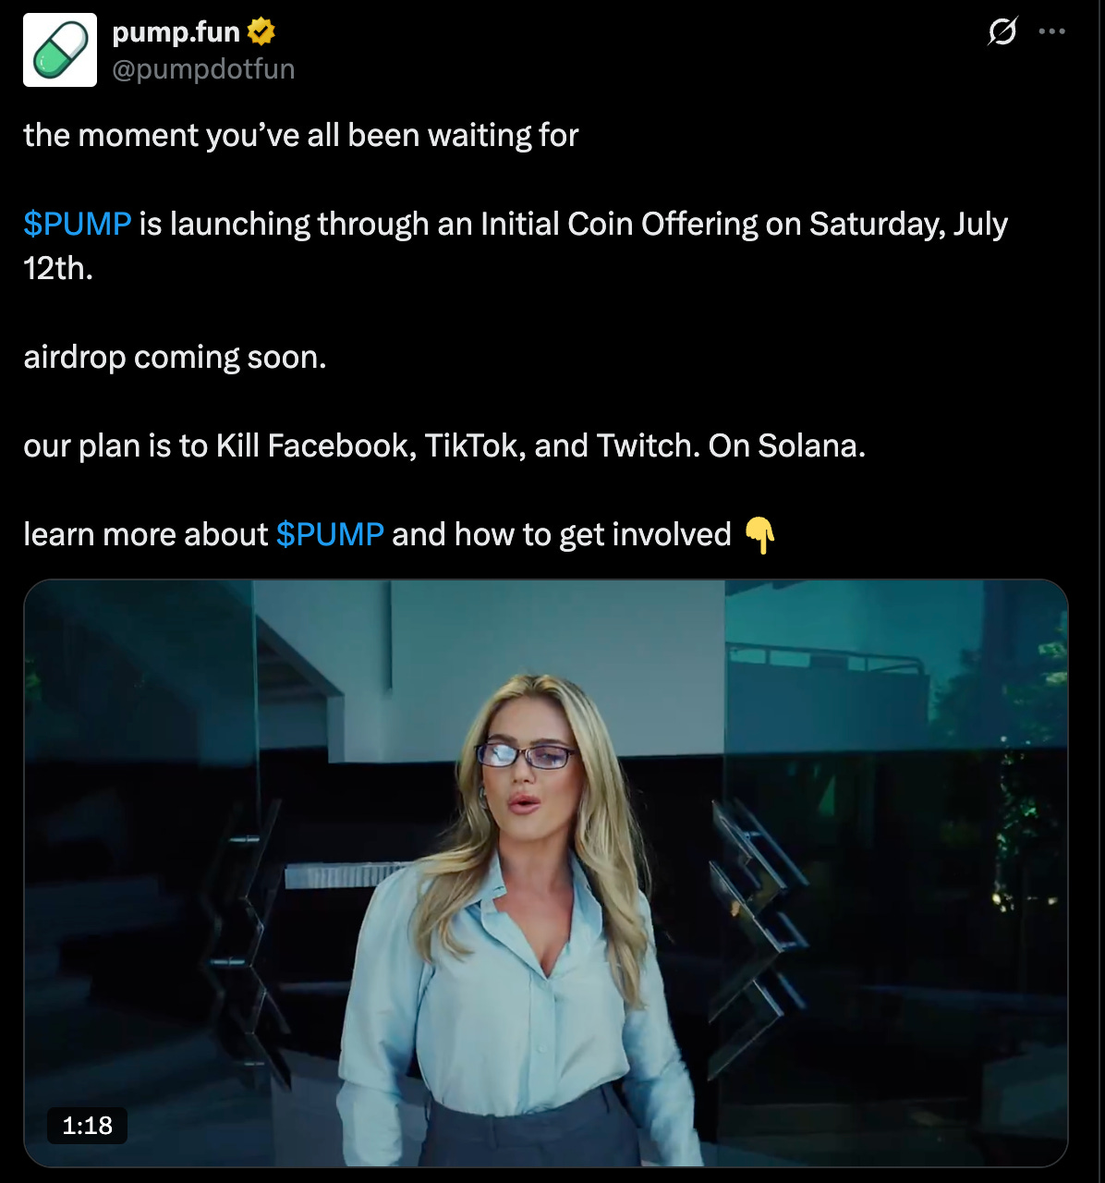Viewport: 1105px width, 1183px height.
Task: Click the "how to get involved" text
Action: click(x=592, y=534)
